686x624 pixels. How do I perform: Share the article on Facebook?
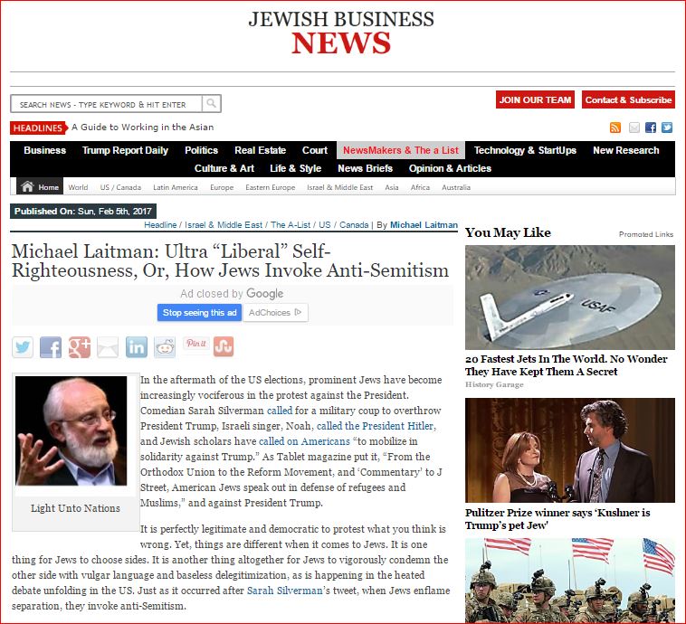pyautogui.click(x=51, y=347)
